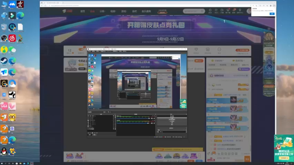Go to 直播 in Douyu navigation
The image size is (294, 165).
coord(92,11)
